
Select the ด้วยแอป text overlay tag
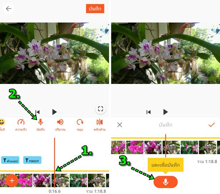10,160
